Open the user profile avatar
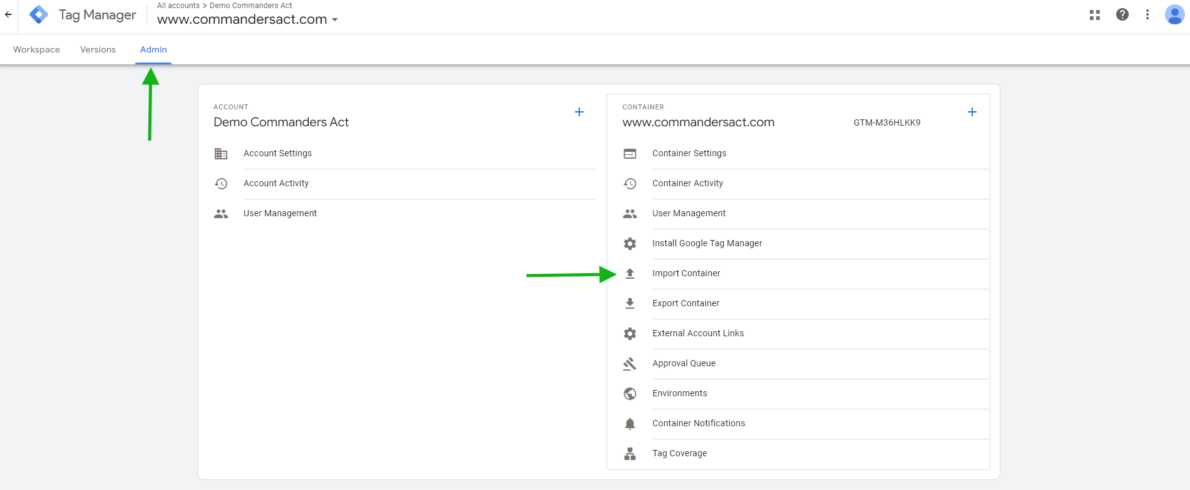Screen dimensions: 1190x490 pyautogui.click(x=1174, y=15)
